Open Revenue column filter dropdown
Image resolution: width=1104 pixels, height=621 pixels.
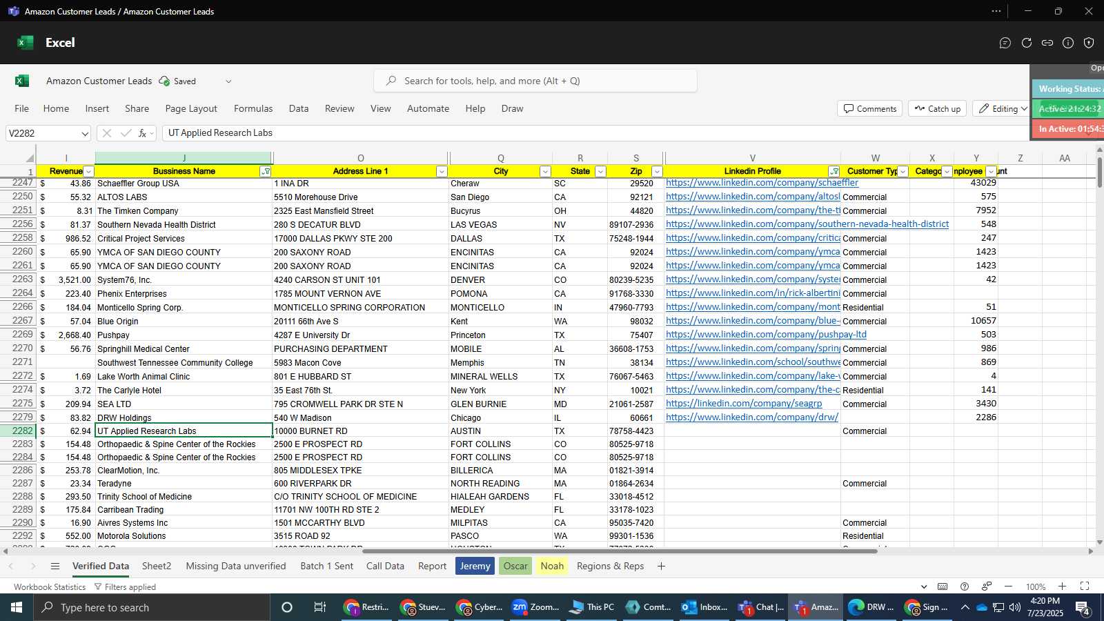[x=88, y=172]
